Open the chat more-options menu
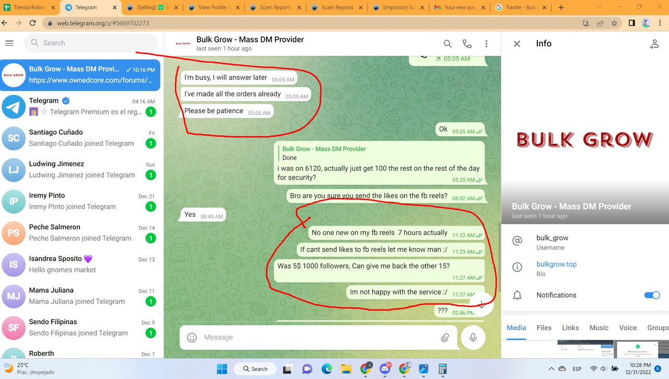669x379 pixels. [x=486, y=44]
